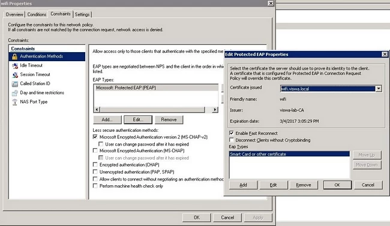Check allow clients without negotiating authentication
Image resolution: width=390 pixels, height=226 pixels.
[95, 179]
